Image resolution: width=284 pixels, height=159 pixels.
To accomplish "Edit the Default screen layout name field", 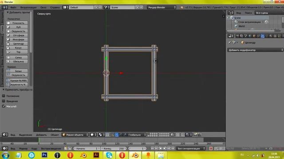I will pyautogui.click(x=81, y=8).
